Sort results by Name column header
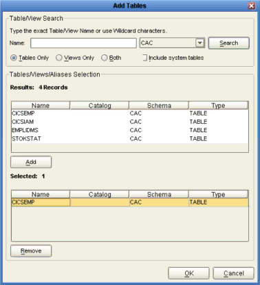The image size is (260, 285). pos(41,105)
